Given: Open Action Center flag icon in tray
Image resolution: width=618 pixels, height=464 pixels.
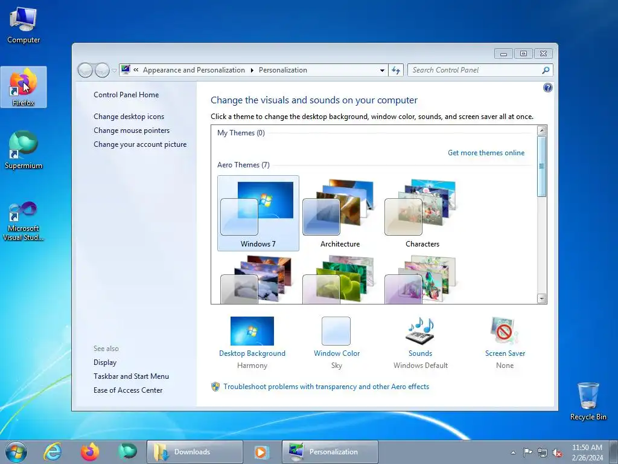Looking at the screenshot, I should pos(527,452).
